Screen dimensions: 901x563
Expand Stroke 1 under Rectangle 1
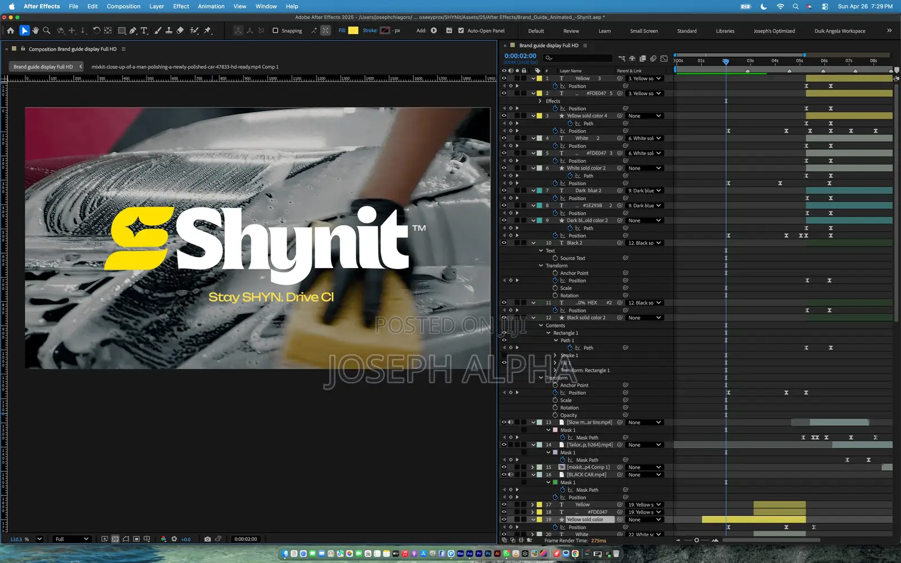pos(555,355)
